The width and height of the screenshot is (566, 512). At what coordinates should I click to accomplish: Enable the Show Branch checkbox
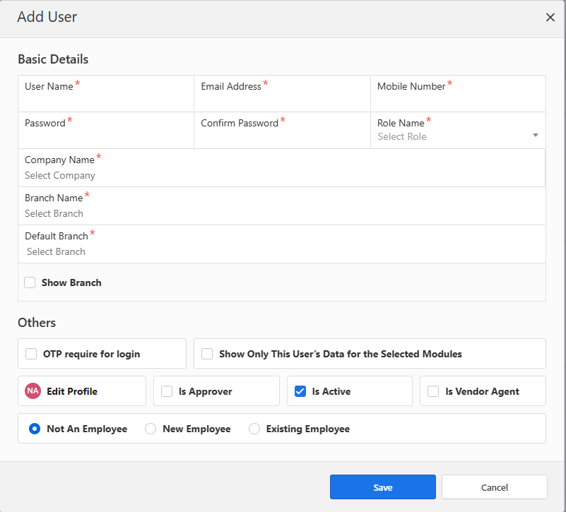pos(30,282)
